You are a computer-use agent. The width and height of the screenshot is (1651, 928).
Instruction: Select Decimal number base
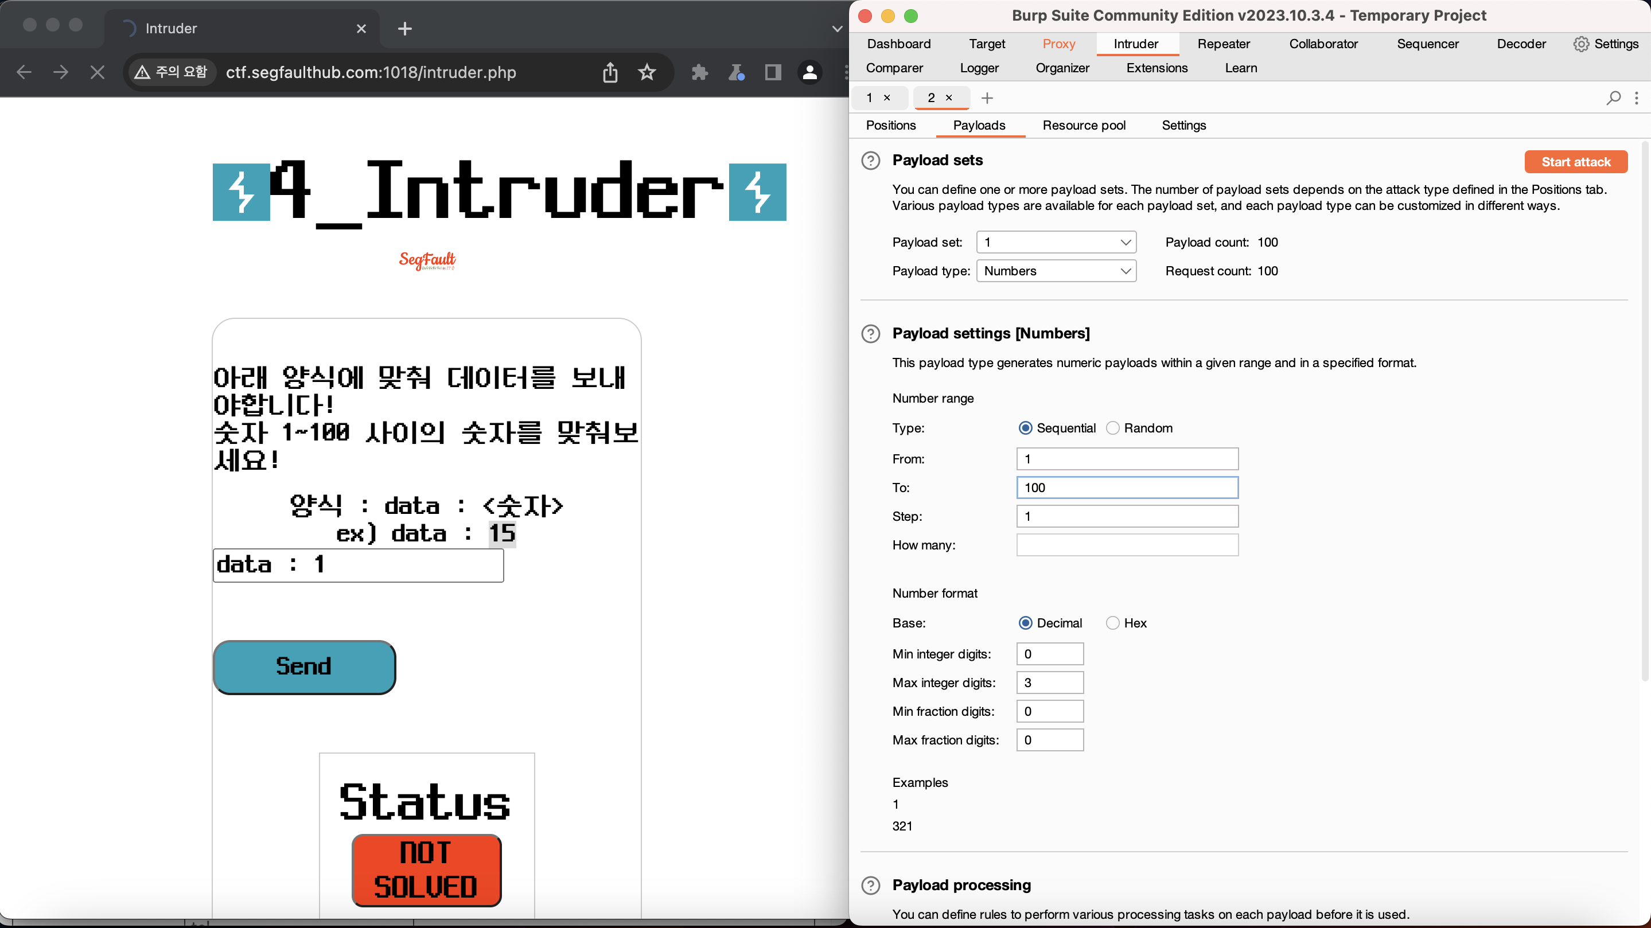click(1026, 623)
